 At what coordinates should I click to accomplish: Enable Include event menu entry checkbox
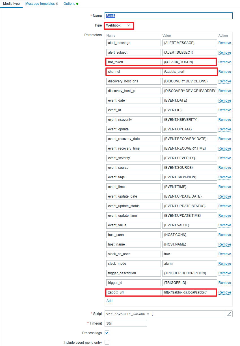tap(107, 342)
